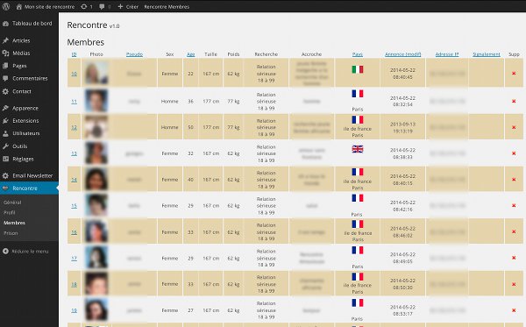
Task: Open the updates icon in admin bar
Action: click(84, 7)
